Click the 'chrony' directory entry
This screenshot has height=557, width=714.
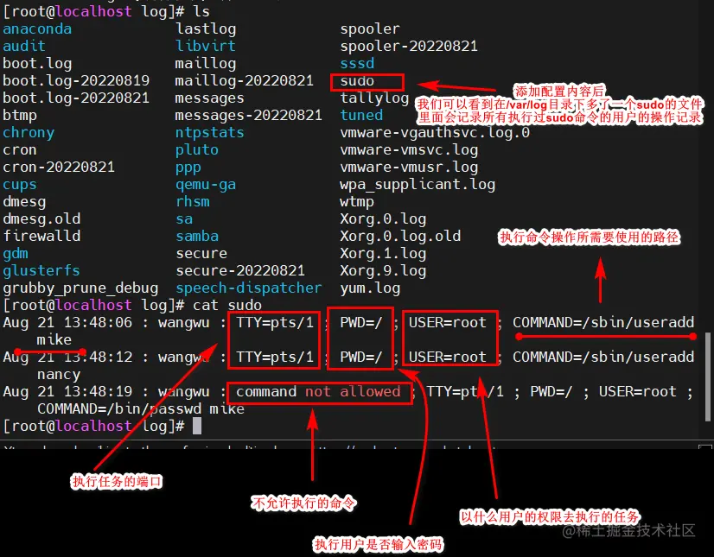[29, 132]
